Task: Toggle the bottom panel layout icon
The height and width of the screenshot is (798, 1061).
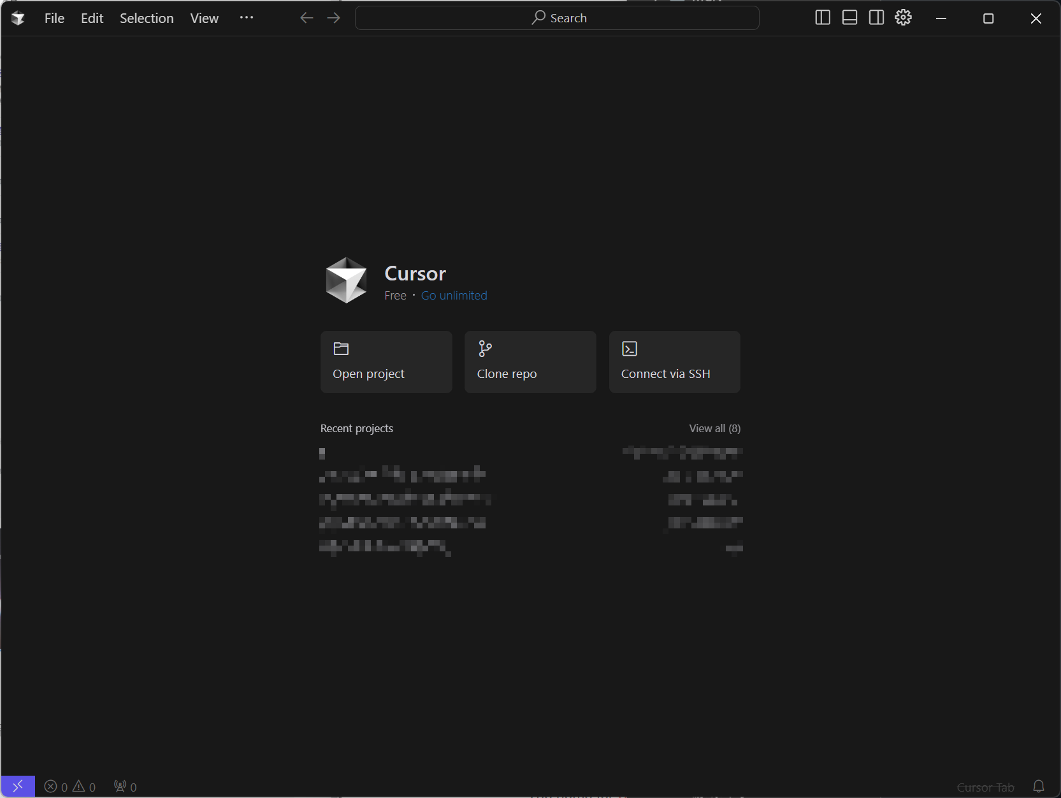Action: pos(849,18)
